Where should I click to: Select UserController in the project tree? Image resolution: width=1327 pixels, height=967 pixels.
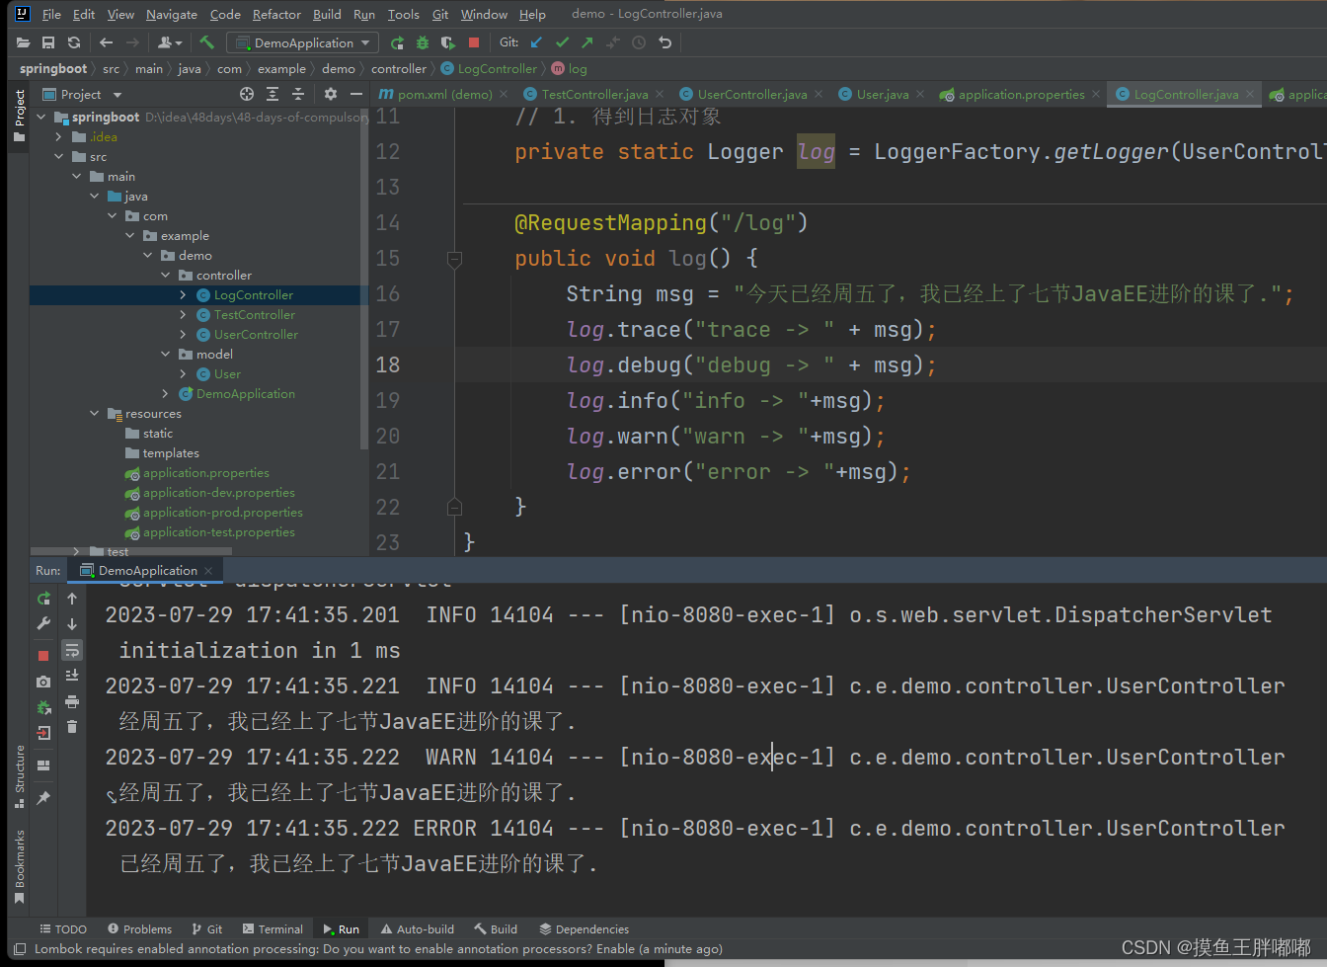coord(256,335)
